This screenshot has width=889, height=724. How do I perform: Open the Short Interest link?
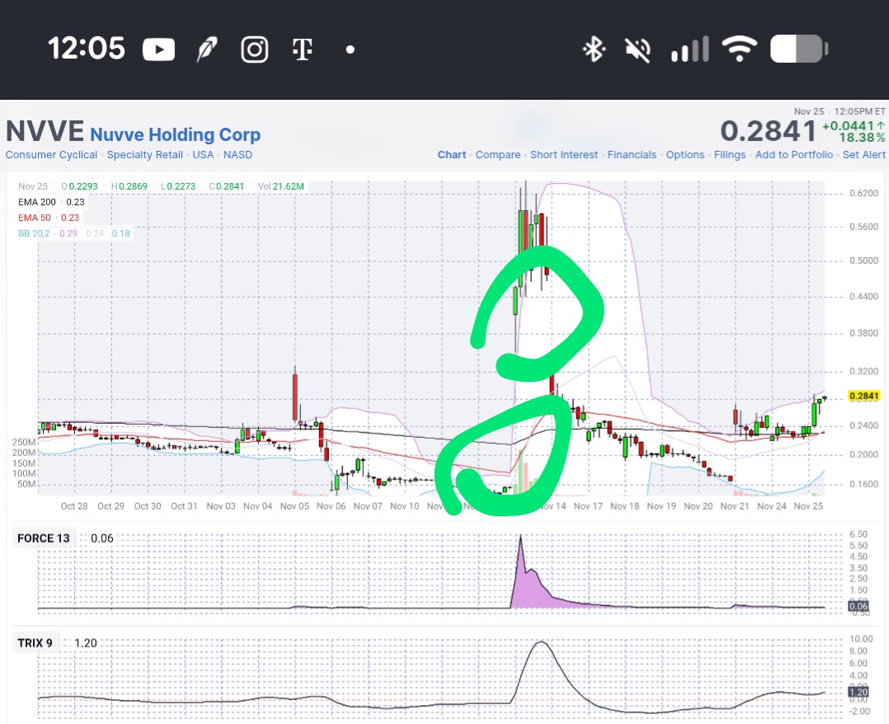(x=563, y=155)
